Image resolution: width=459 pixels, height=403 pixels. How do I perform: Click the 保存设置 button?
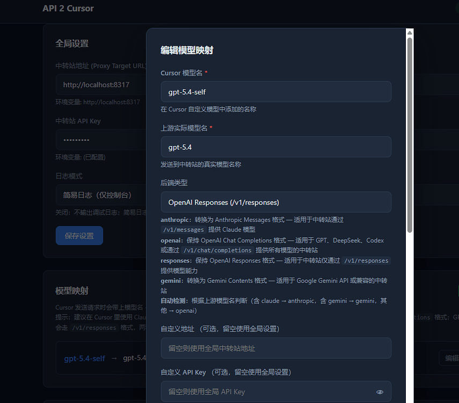pyautogui.click(x=79, y=236)
